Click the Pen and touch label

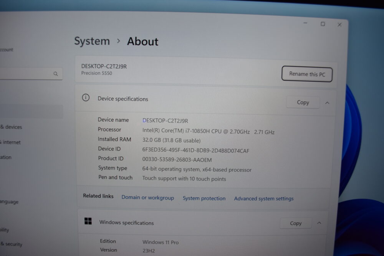click(115, 177)
